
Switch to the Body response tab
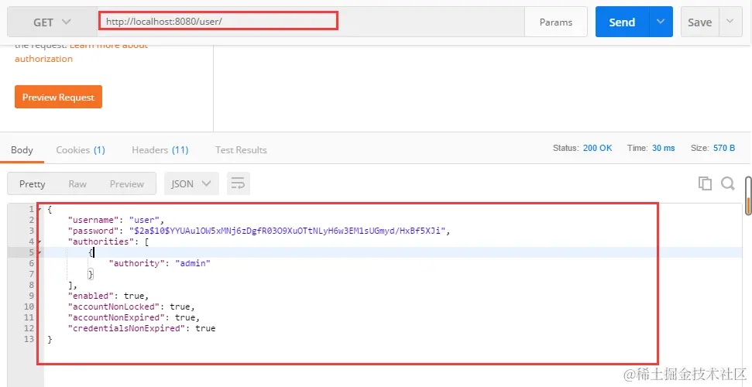(x=22, y=150)
